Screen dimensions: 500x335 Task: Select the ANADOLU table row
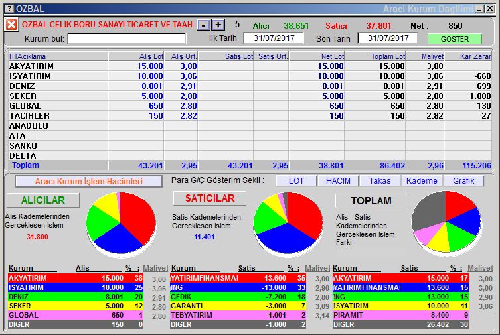pyautogui.click(x=250, y=126)
